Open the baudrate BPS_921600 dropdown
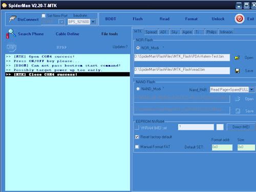Image resolution: width=256 pixels, height=192 pixels. pos(93,22)
